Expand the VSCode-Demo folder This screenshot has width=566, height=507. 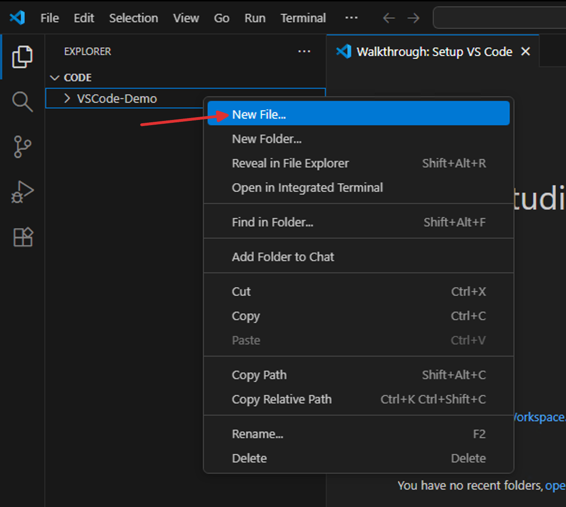click(67, 98)
